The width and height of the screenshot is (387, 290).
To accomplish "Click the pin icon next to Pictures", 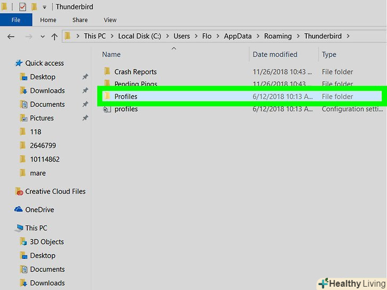I will click(85, 118).
